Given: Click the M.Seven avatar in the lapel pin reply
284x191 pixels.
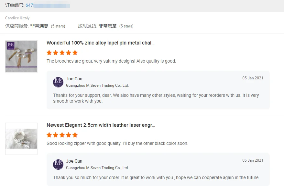Looking at the screenshot, I should tap(58, 82).
